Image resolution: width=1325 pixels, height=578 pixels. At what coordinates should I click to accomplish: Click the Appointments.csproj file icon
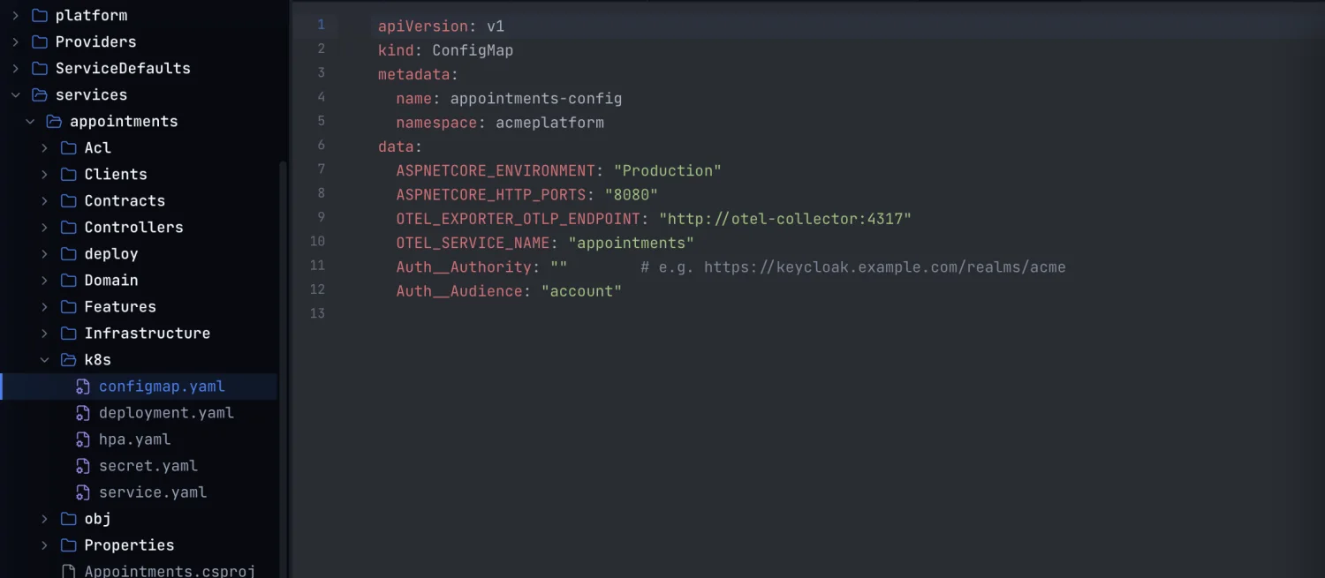coord(68,572)
